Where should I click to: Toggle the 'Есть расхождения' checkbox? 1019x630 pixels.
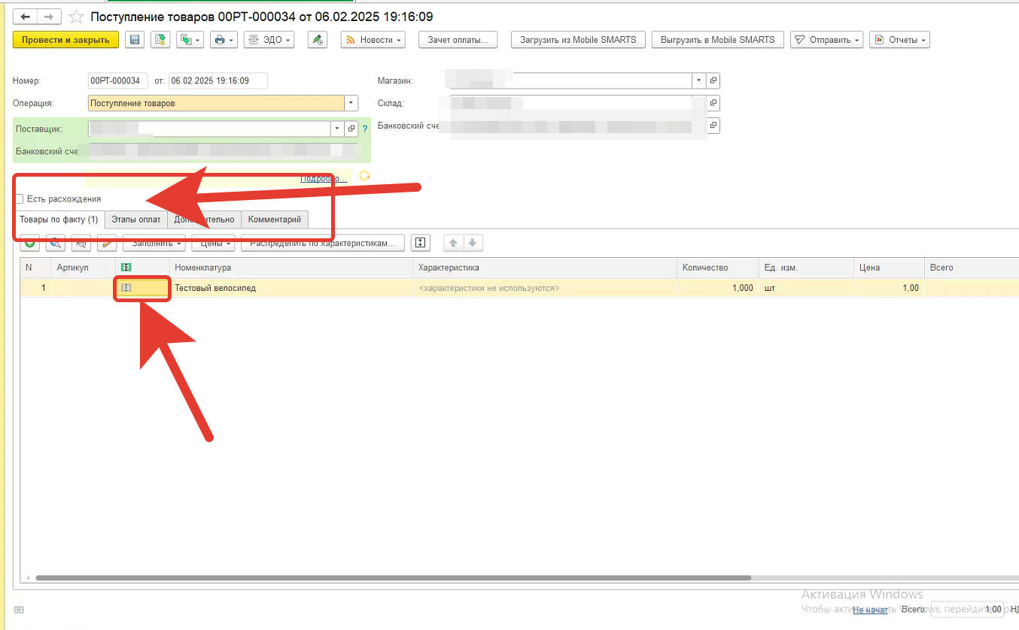[20, 199]
